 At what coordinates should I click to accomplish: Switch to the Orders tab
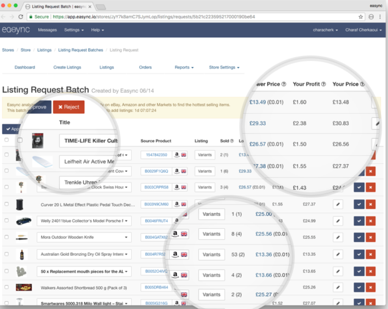click(145, 67)
